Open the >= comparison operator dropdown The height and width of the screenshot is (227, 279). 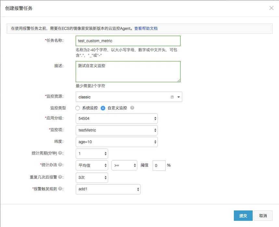tap(124, 165)
